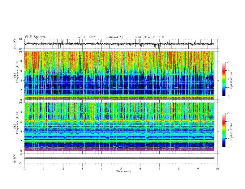Click the ch.3 flat black voltage trace
This screenshot has height=189, width=245.
coord(119,158)
